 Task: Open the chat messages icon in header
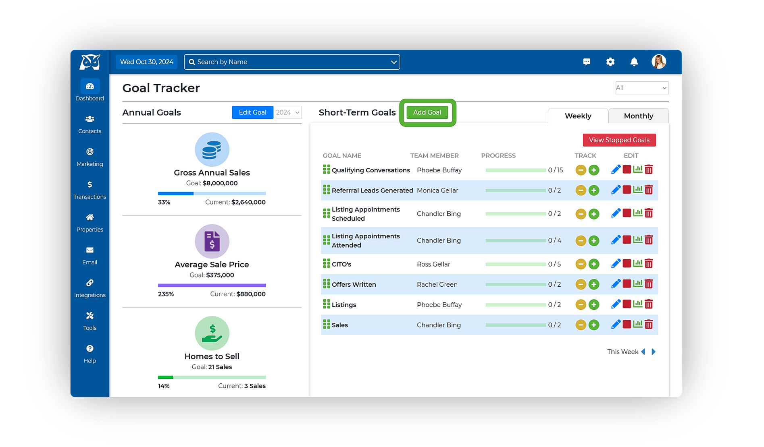point(587,62)
